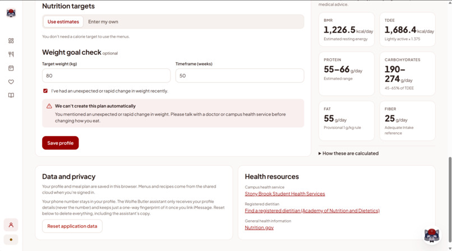Click the page vertical scrollbar thumb
452x251 pixels.
coord(450,199)
